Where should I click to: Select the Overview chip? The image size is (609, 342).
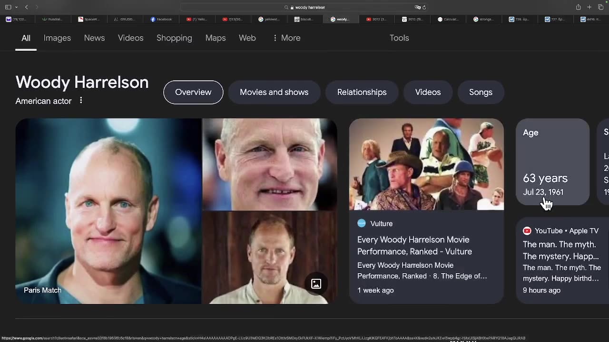tap(193, 92)
